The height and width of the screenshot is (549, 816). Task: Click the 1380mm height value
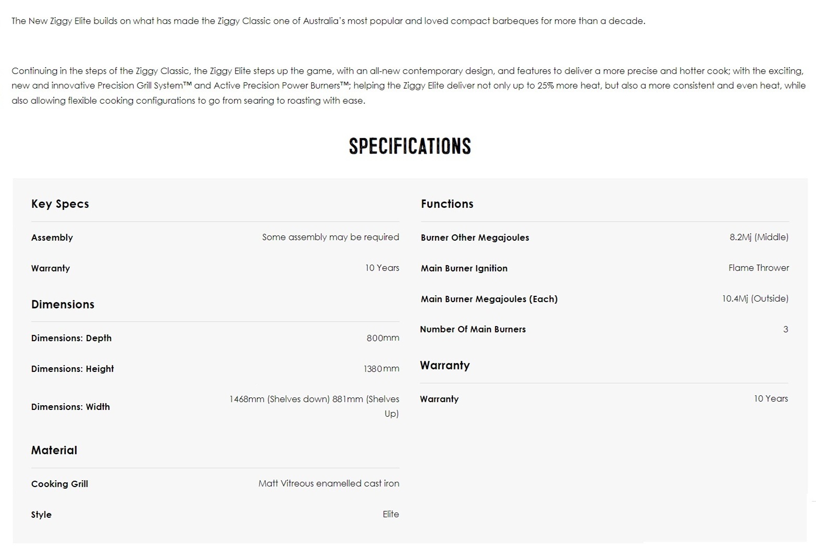pos(381,369)
